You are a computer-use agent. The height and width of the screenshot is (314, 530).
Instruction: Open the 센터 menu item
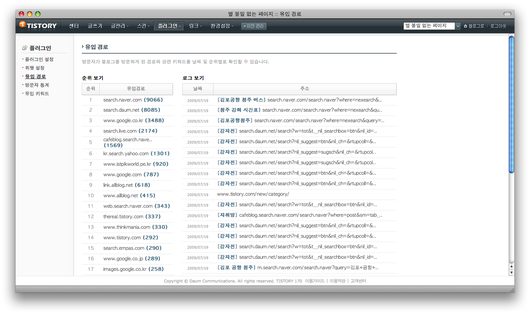[x=74, y=26]
